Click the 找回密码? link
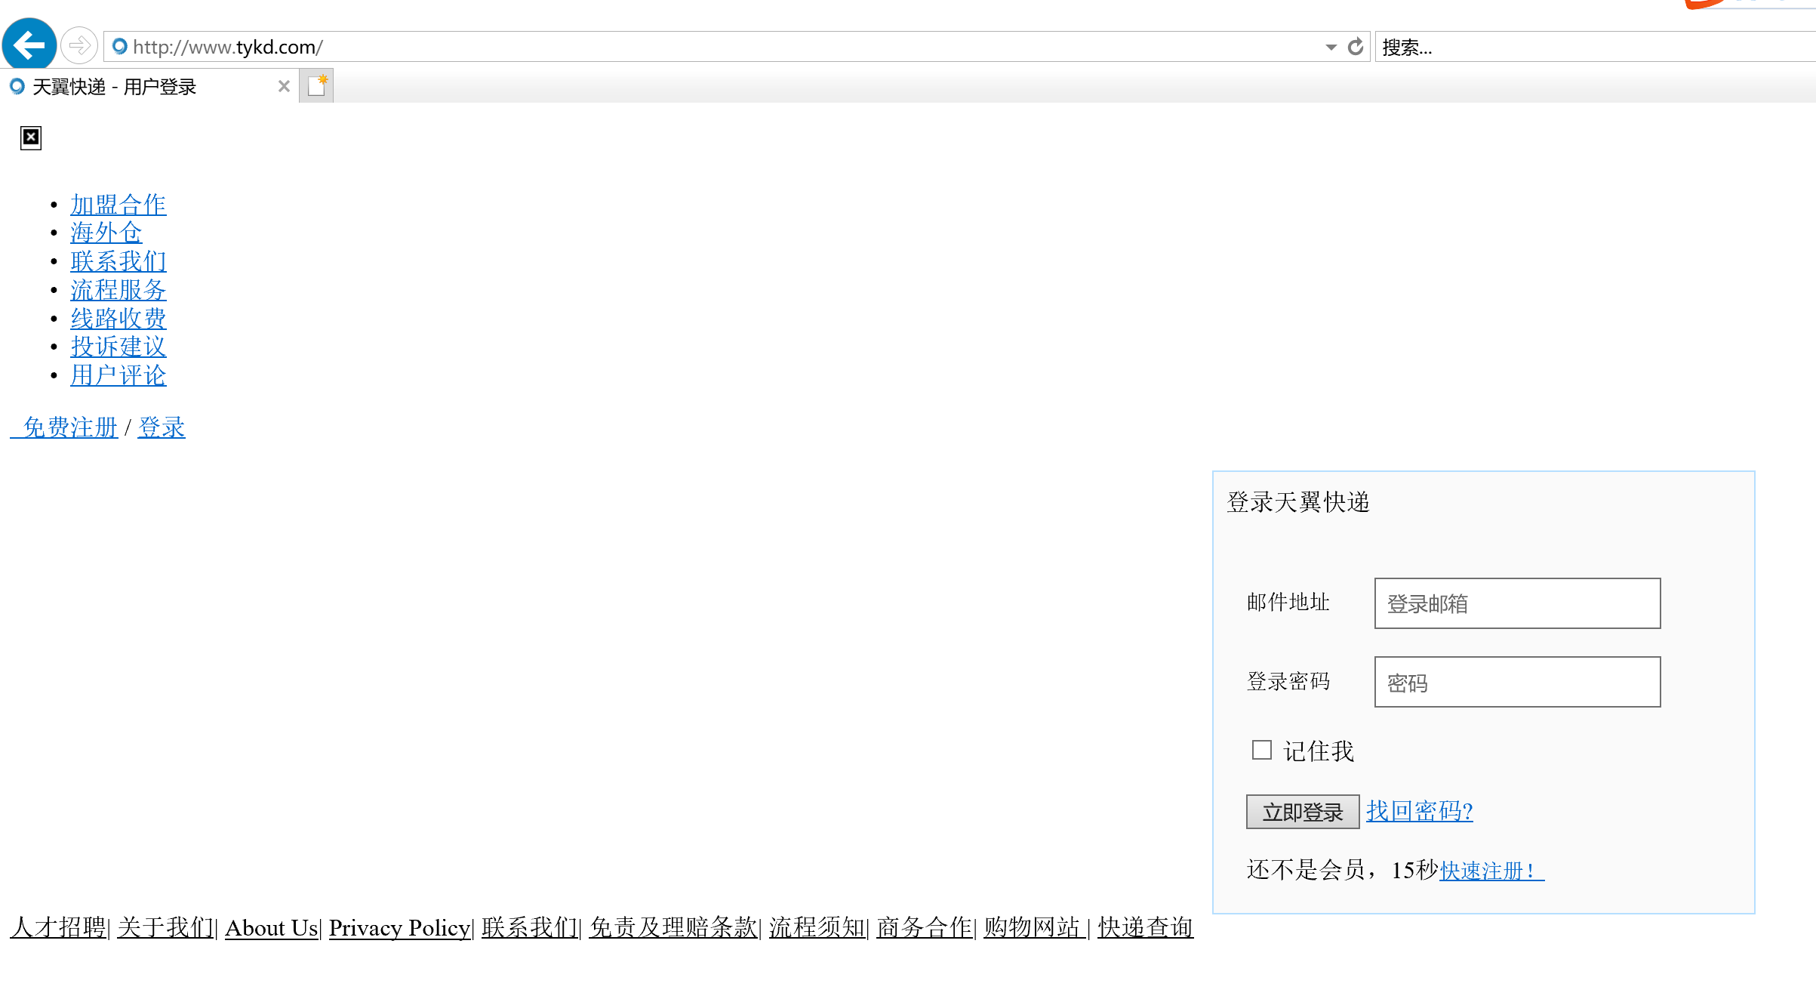The width and height of the screenshot is (1816, 996). [x=1419, y=811]
